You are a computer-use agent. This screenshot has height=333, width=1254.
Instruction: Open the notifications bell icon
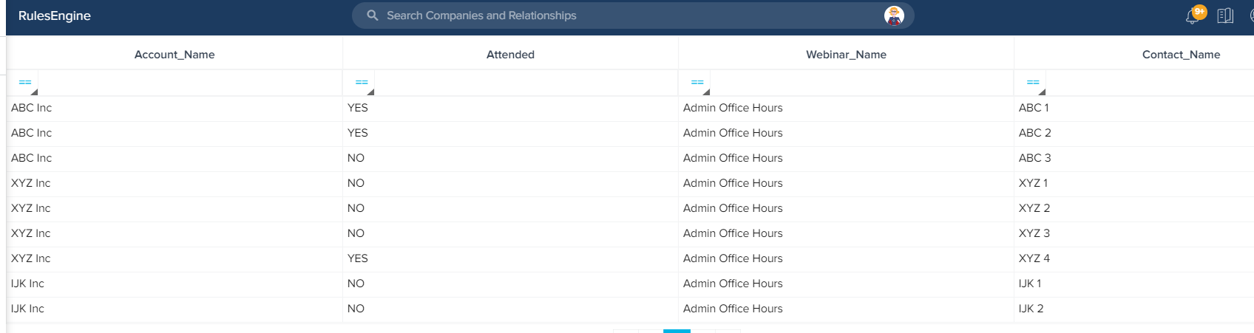pos(1193,16)
